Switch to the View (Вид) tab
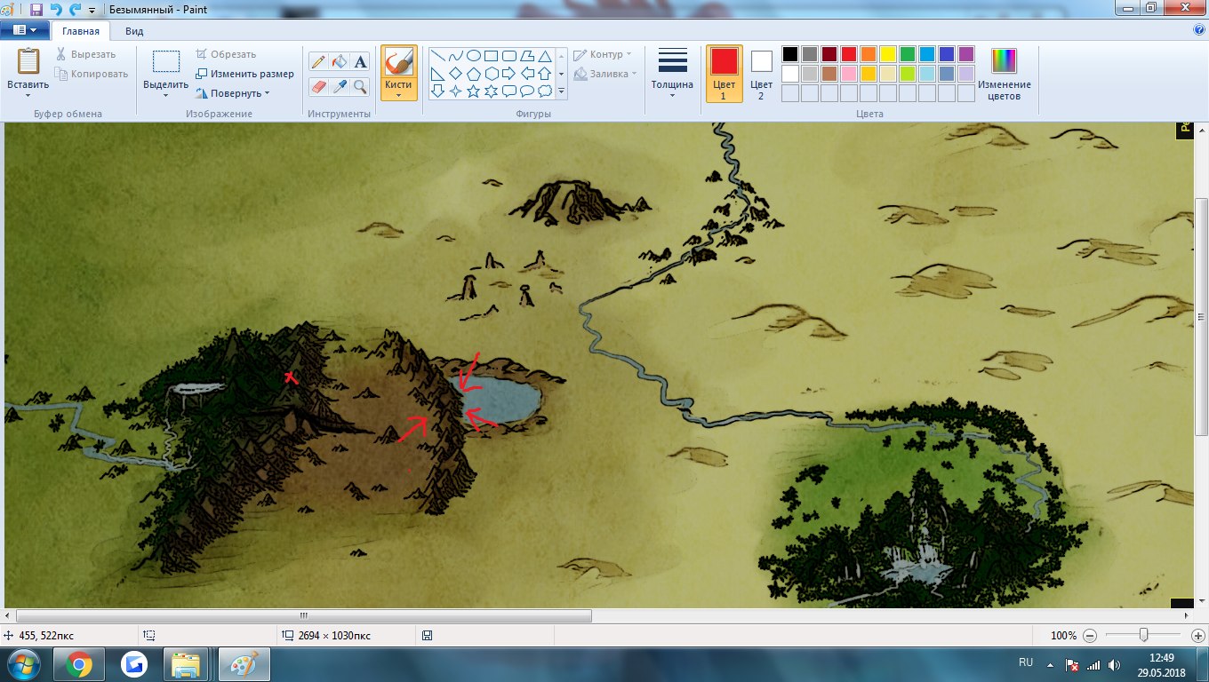1209x682 pixels. pos(134,31)
